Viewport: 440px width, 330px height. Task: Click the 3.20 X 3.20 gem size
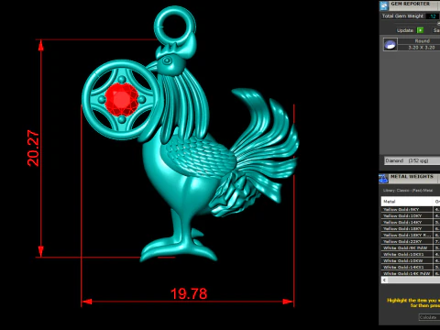[x=422, y=48]
